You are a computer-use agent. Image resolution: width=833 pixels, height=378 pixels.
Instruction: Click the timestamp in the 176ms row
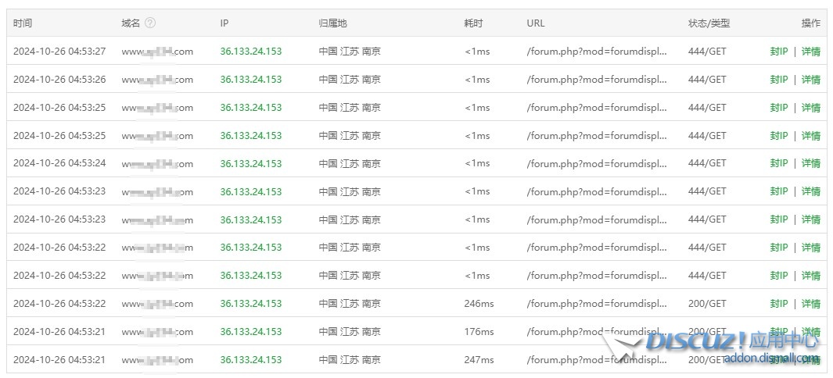point(59,331)
